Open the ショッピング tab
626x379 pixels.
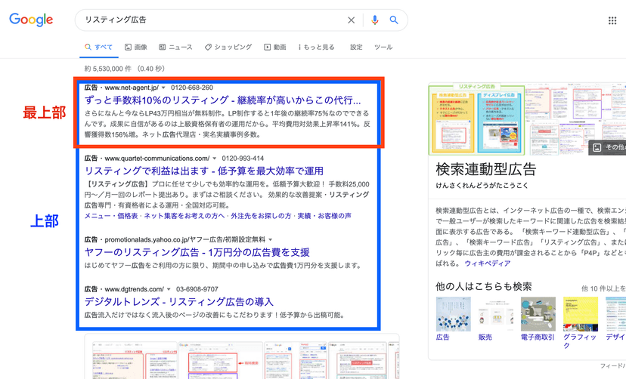pyautogui.click(x=228, y=47)
